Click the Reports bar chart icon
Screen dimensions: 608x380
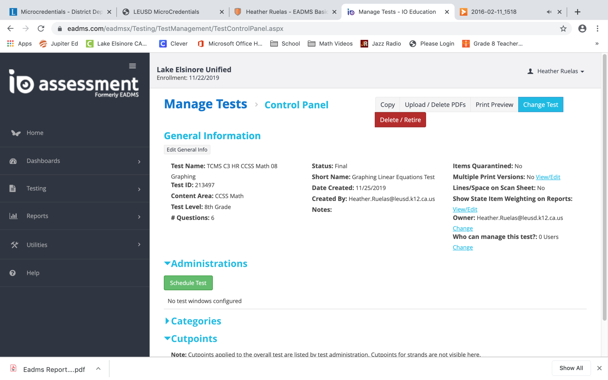pos(13,216)
